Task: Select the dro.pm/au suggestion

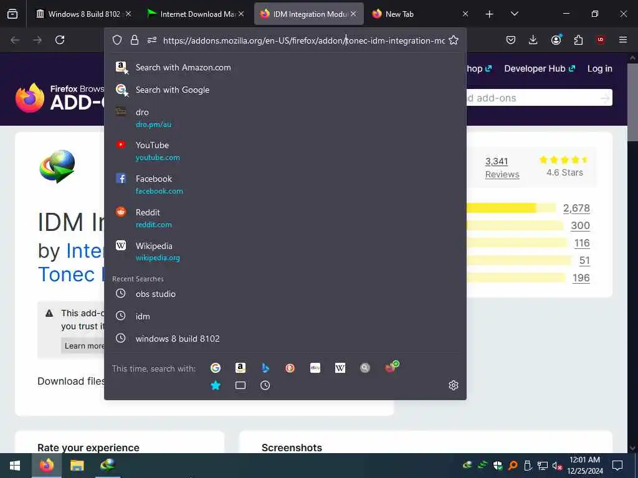Action: (x=285, y=118)
